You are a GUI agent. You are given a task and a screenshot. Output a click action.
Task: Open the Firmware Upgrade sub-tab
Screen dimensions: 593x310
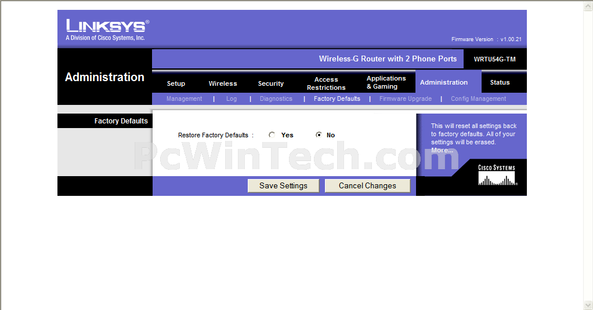tap(406, 99)
